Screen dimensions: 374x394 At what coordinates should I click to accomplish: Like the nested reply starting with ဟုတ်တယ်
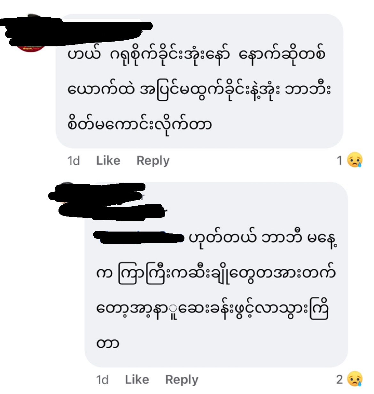[137, 379]
